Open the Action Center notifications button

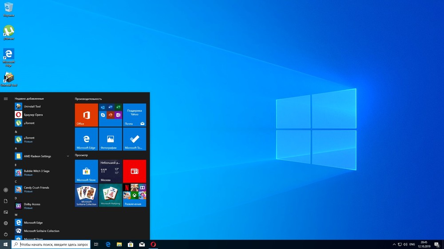click(x=437, y=244)
